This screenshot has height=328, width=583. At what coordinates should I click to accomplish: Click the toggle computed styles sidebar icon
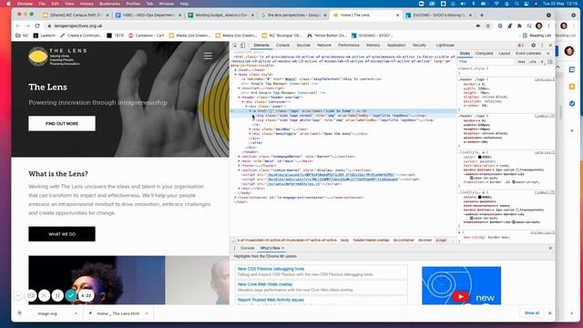[x=550, y=62]
